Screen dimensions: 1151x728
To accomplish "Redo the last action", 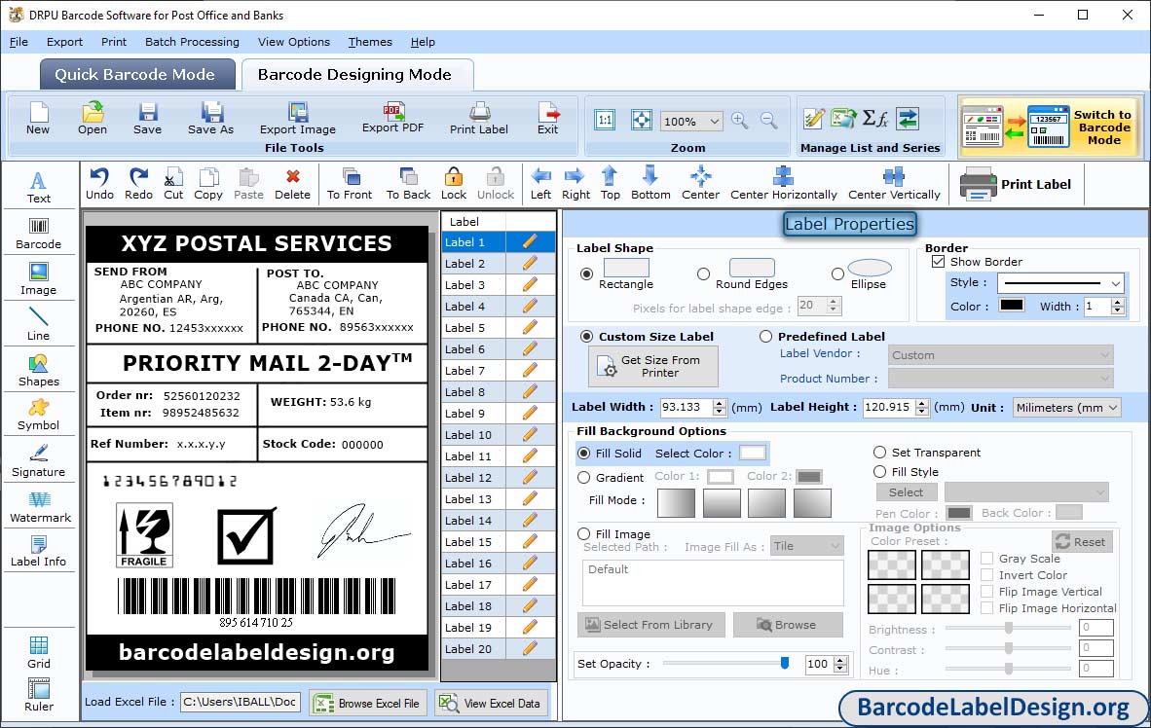I will tap(138, 184).
